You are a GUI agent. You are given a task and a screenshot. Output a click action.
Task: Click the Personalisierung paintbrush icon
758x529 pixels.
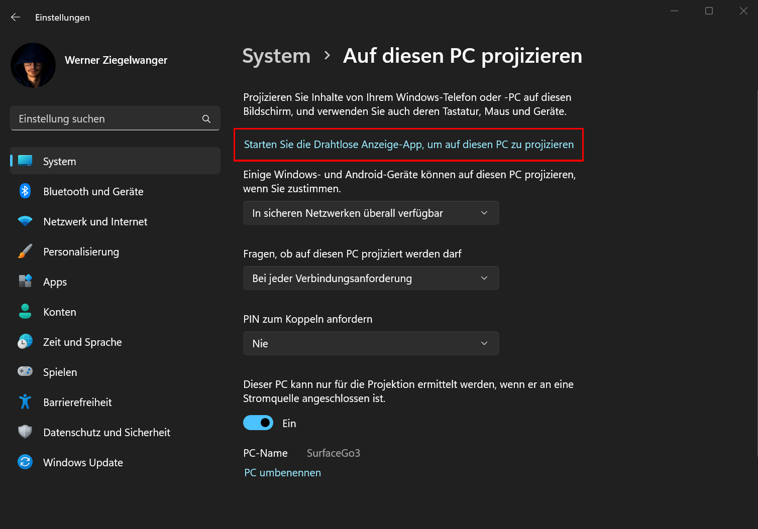click(x=25, y=251)
